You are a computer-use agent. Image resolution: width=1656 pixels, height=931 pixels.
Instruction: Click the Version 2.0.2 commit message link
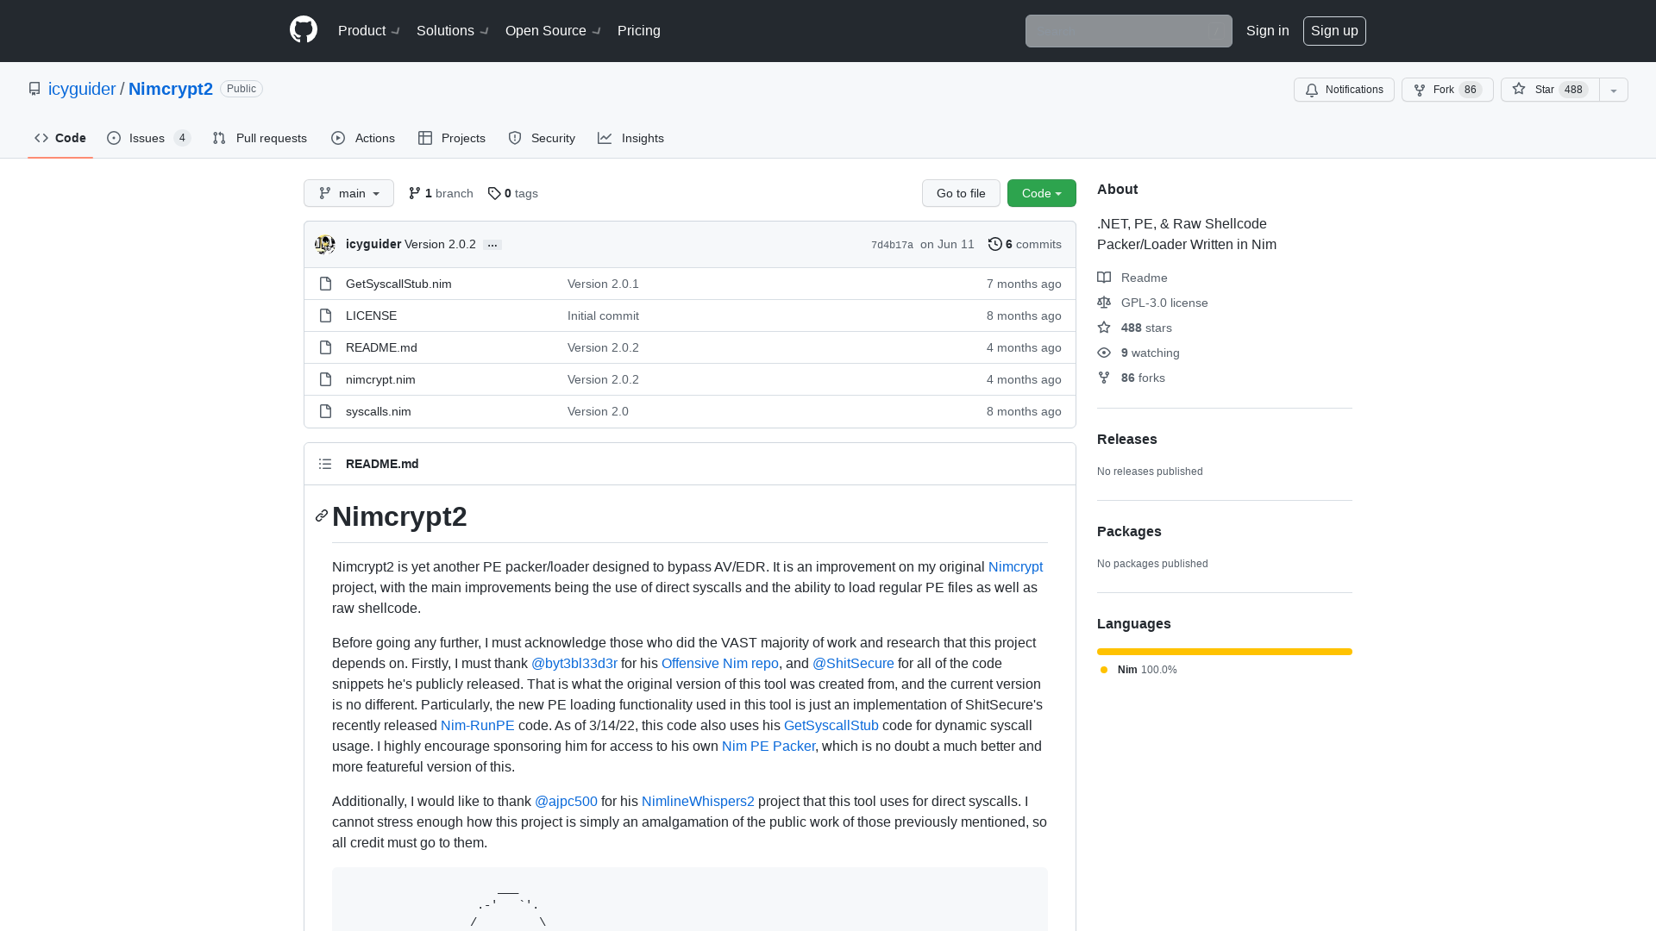coord(440,245)
